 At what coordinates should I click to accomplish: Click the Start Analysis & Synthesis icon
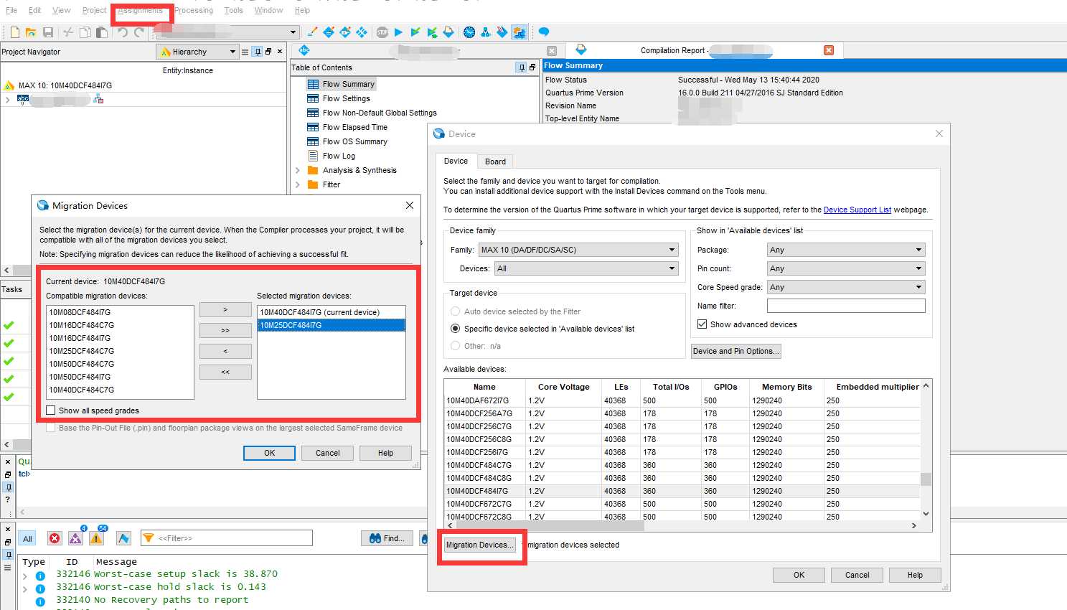(415, 32)
